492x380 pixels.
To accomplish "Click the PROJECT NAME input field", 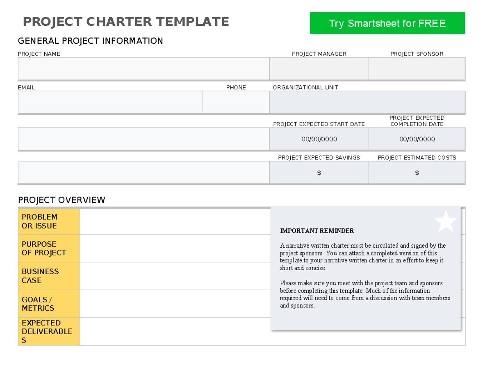I will 143,68.
